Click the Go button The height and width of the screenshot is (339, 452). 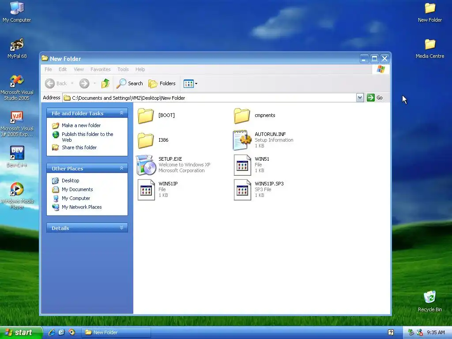tap(375, 98)
